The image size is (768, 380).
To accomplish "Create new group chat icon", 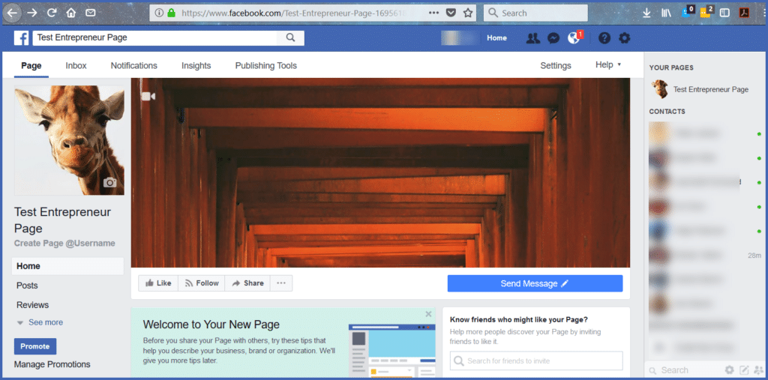I will click(759, 370).
